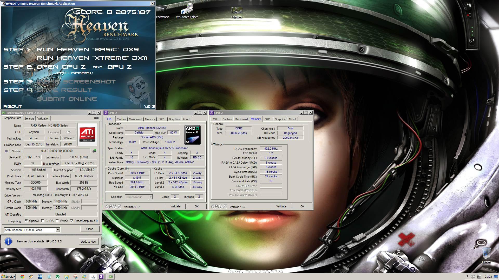Toggle the OpenCL checkbox in GPU-Z

click(x=26, y=221)
